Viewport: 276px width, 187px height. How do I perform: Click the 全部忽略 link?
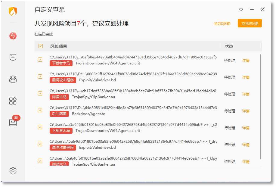point(222,23)
